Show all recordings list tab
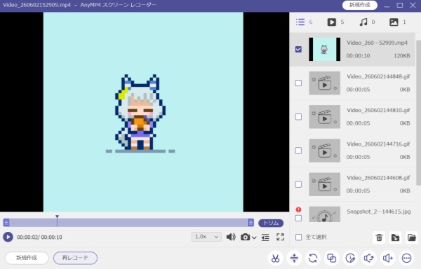Screen dimensions: 421x269 pos(304,22)
